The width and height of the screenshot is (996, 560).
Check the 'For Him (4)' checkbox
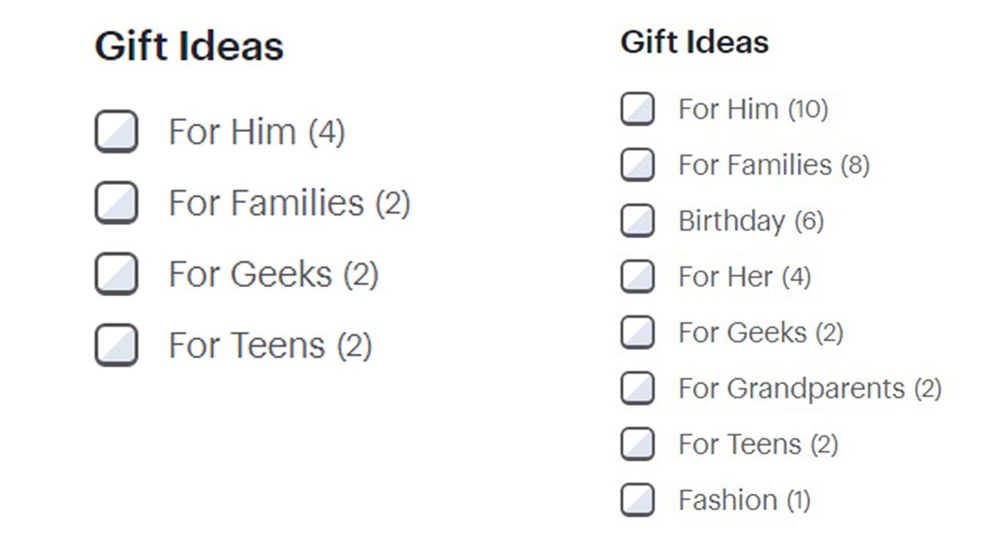(116, 132)
